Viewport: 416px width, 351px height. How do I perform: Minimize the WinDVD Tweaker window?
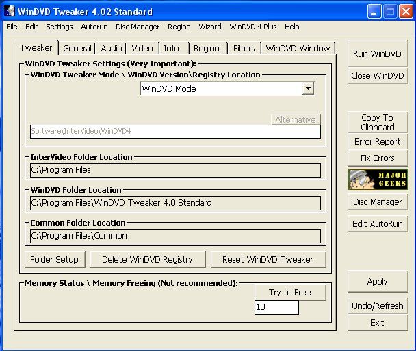374,12
